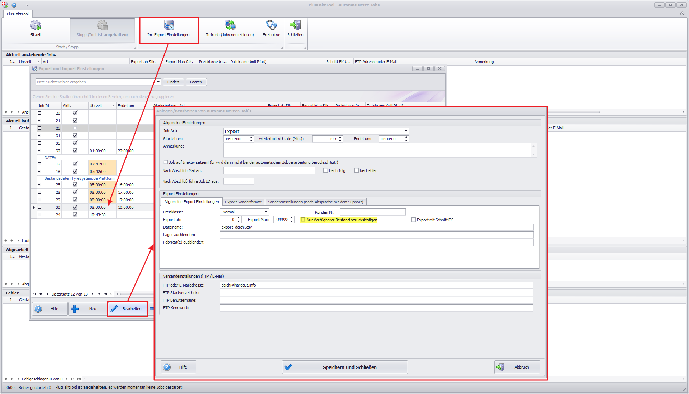Open quick access toolbar dropdown arrow
Screen dimensions: 689x394
coord(27,5)
